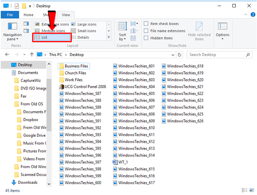
Task: Open the Help question mark icon
Action: click(x=253, y=15)
